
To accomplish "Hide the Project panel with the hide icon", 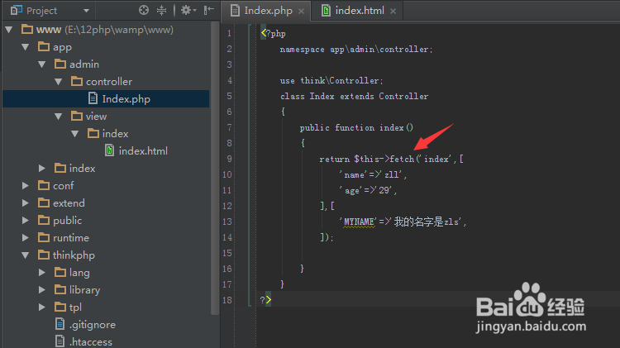I will pyautogui.click(x=209, y=10).
